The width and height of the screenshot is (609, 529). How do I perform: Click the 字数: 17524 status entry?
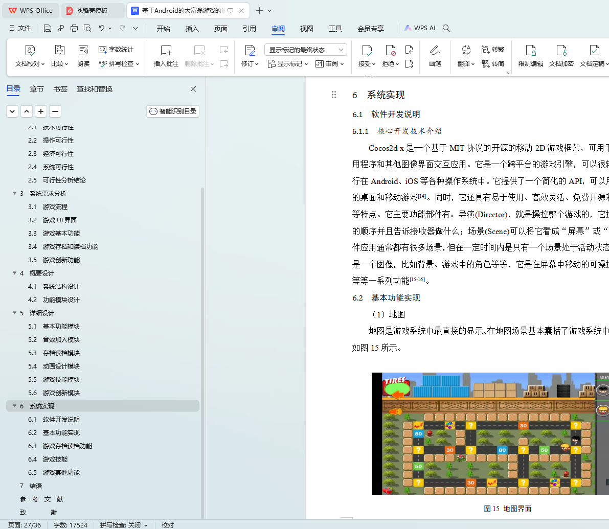(x=70, y=525)
